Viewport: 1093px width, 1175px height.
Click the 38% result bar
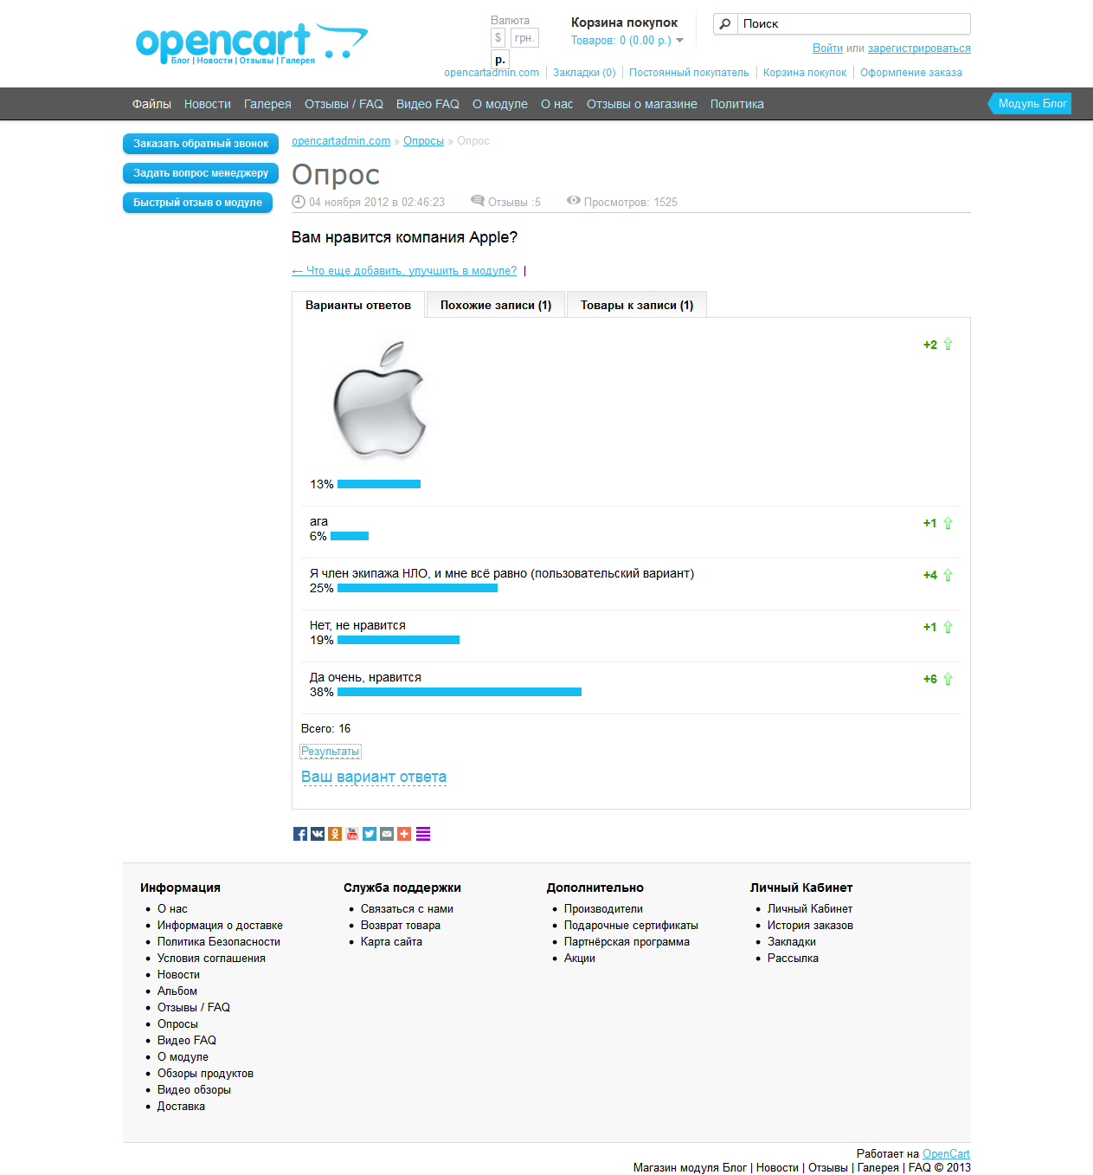(460, 692)
